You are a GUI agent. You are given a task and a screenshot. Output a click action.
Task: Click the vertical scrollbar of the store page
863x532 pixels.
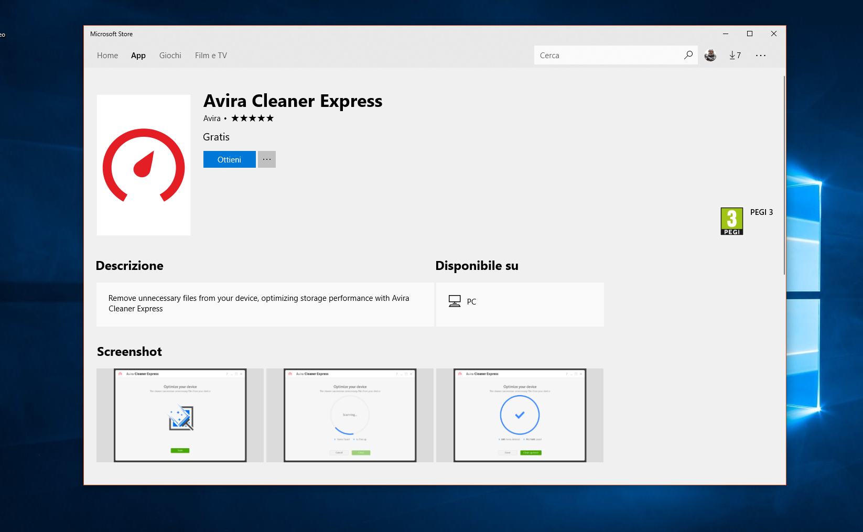(784, 176)
